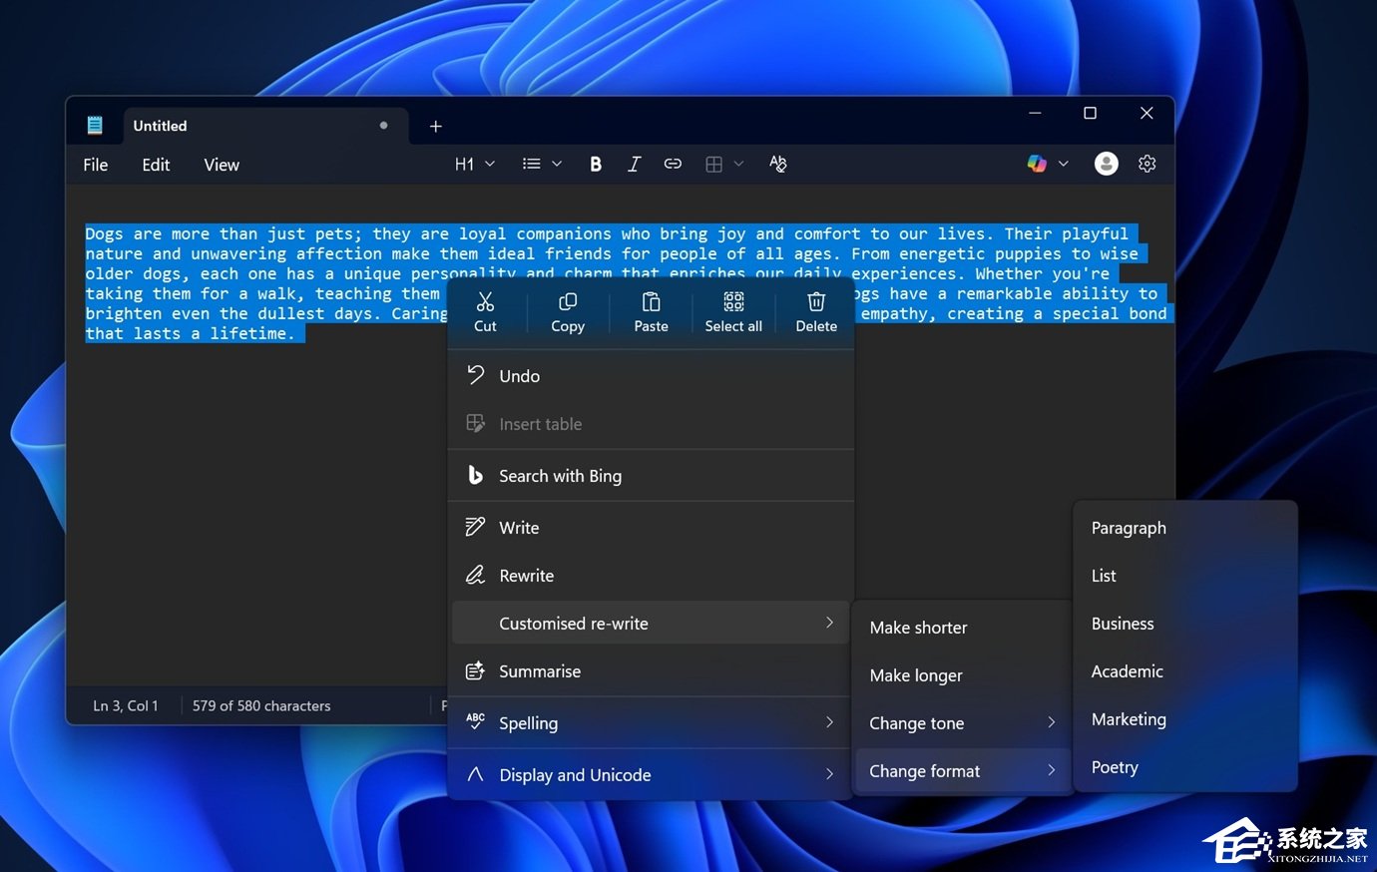1377x872 pixels.
Task: Toggle italic formatting in toolbar
Action: (x=634, y=165)
